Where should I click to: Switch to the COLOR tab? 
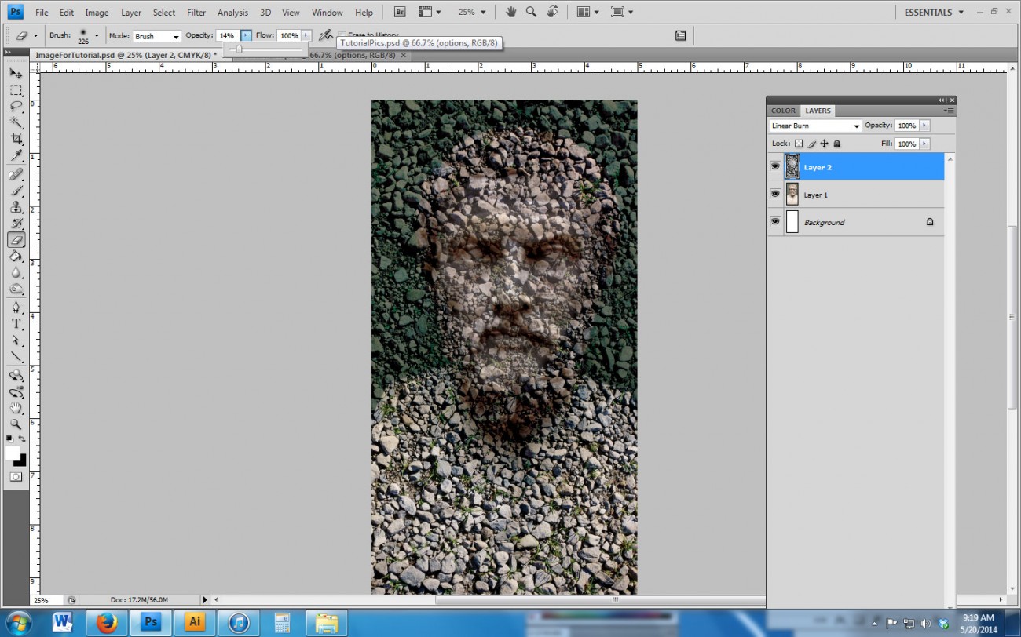click(x=782, y=111)
